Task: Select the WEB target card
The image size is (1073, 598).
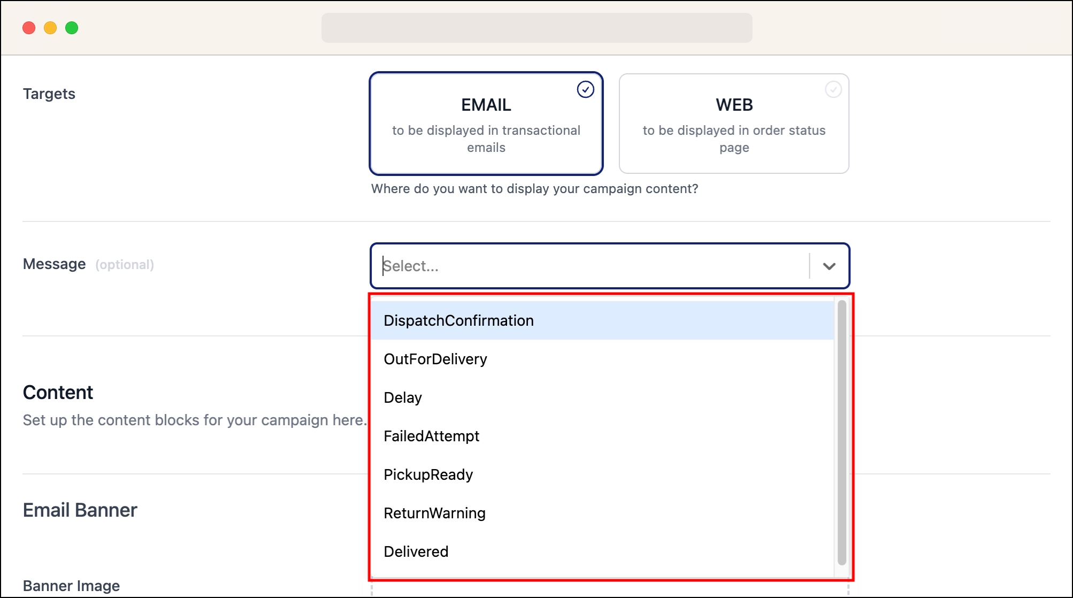Action: coord(734,124)
